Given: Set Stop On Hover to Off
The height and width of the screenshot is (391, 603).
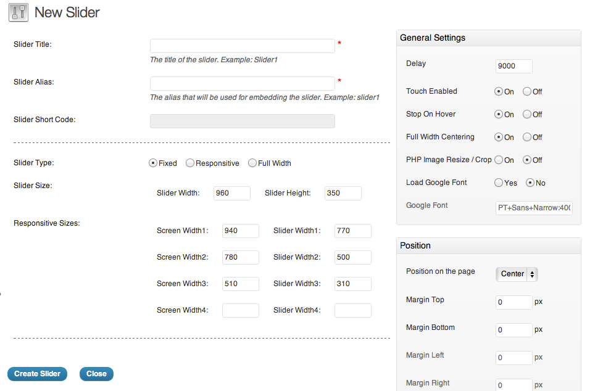Looking at the screenshot, I should click(x=527, y=114).
